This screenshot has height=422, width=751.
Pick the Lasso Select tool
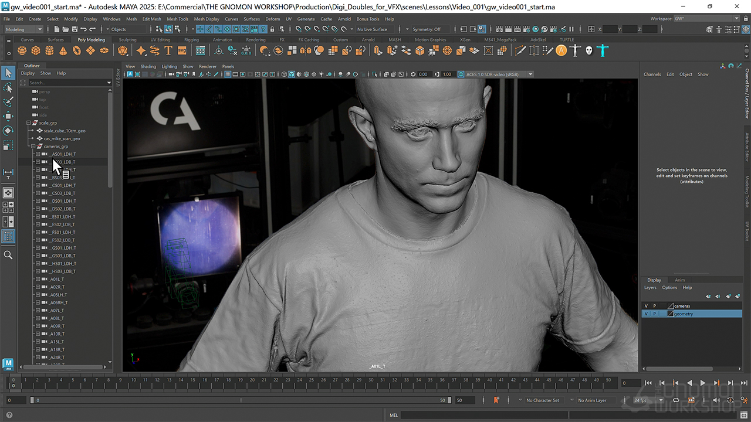[x=8, y=87]
